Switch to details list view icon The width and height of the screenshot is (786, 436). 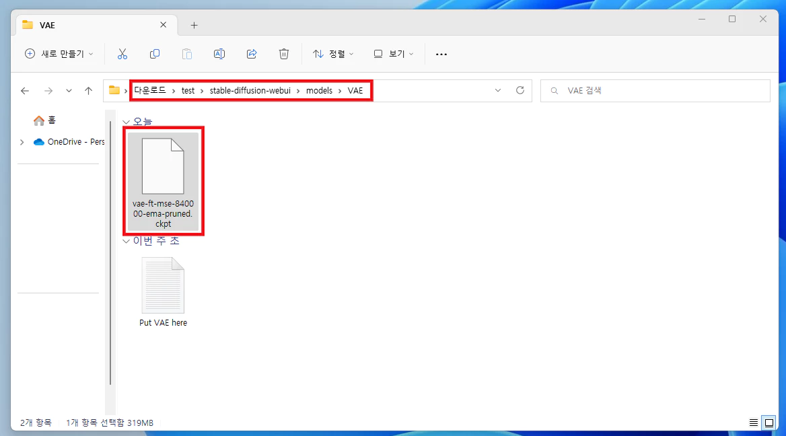tap(754, 423)
